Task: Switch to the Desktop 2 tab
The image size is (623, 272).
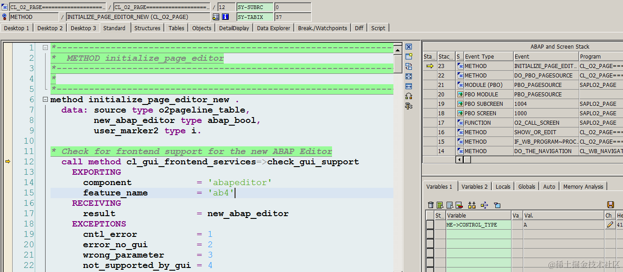Action: pyautogui.click(x=50, y=28)
